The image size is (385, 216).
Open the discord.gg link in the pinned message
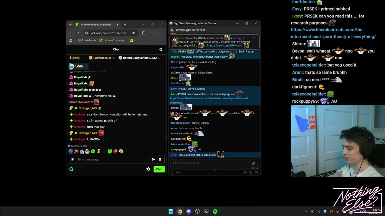pos(225,46)
